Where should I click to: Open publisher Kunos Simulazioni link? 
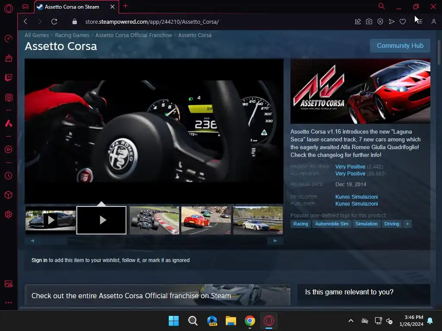357,204
